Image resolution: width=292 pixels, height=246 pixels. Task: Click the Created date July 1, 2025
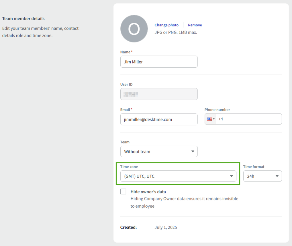click(166, 227)
